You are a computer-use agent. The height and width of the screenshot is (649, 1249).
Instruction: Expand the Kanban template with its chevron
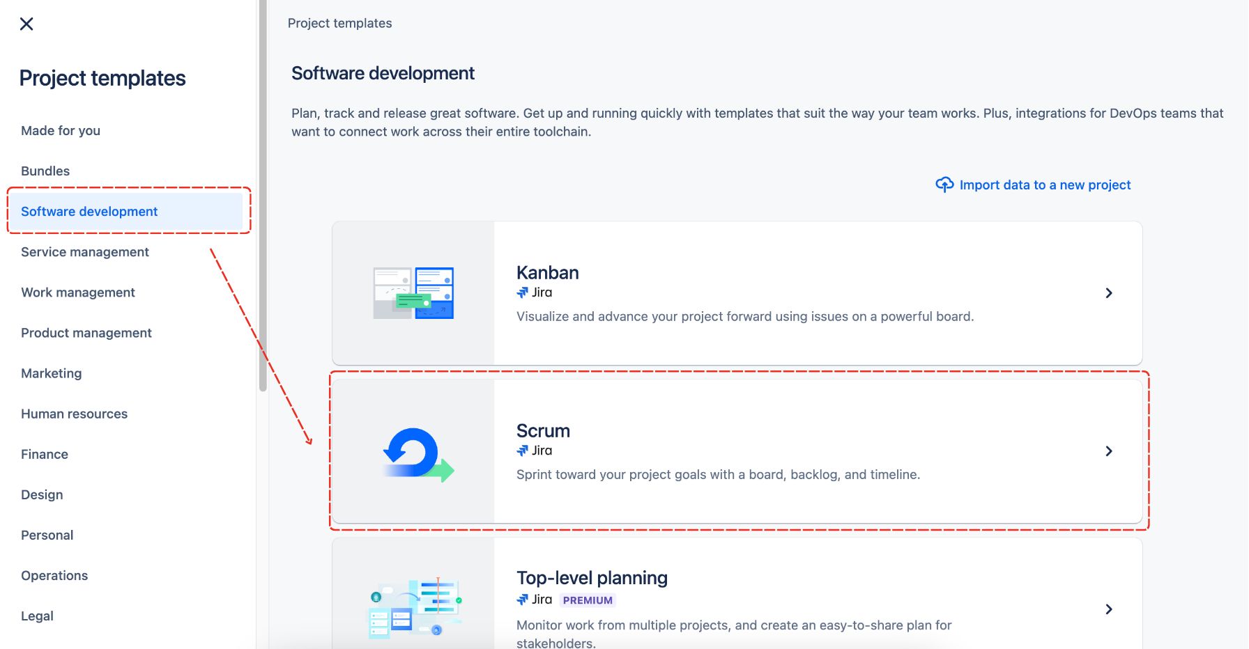click(x=1109, y=292)
